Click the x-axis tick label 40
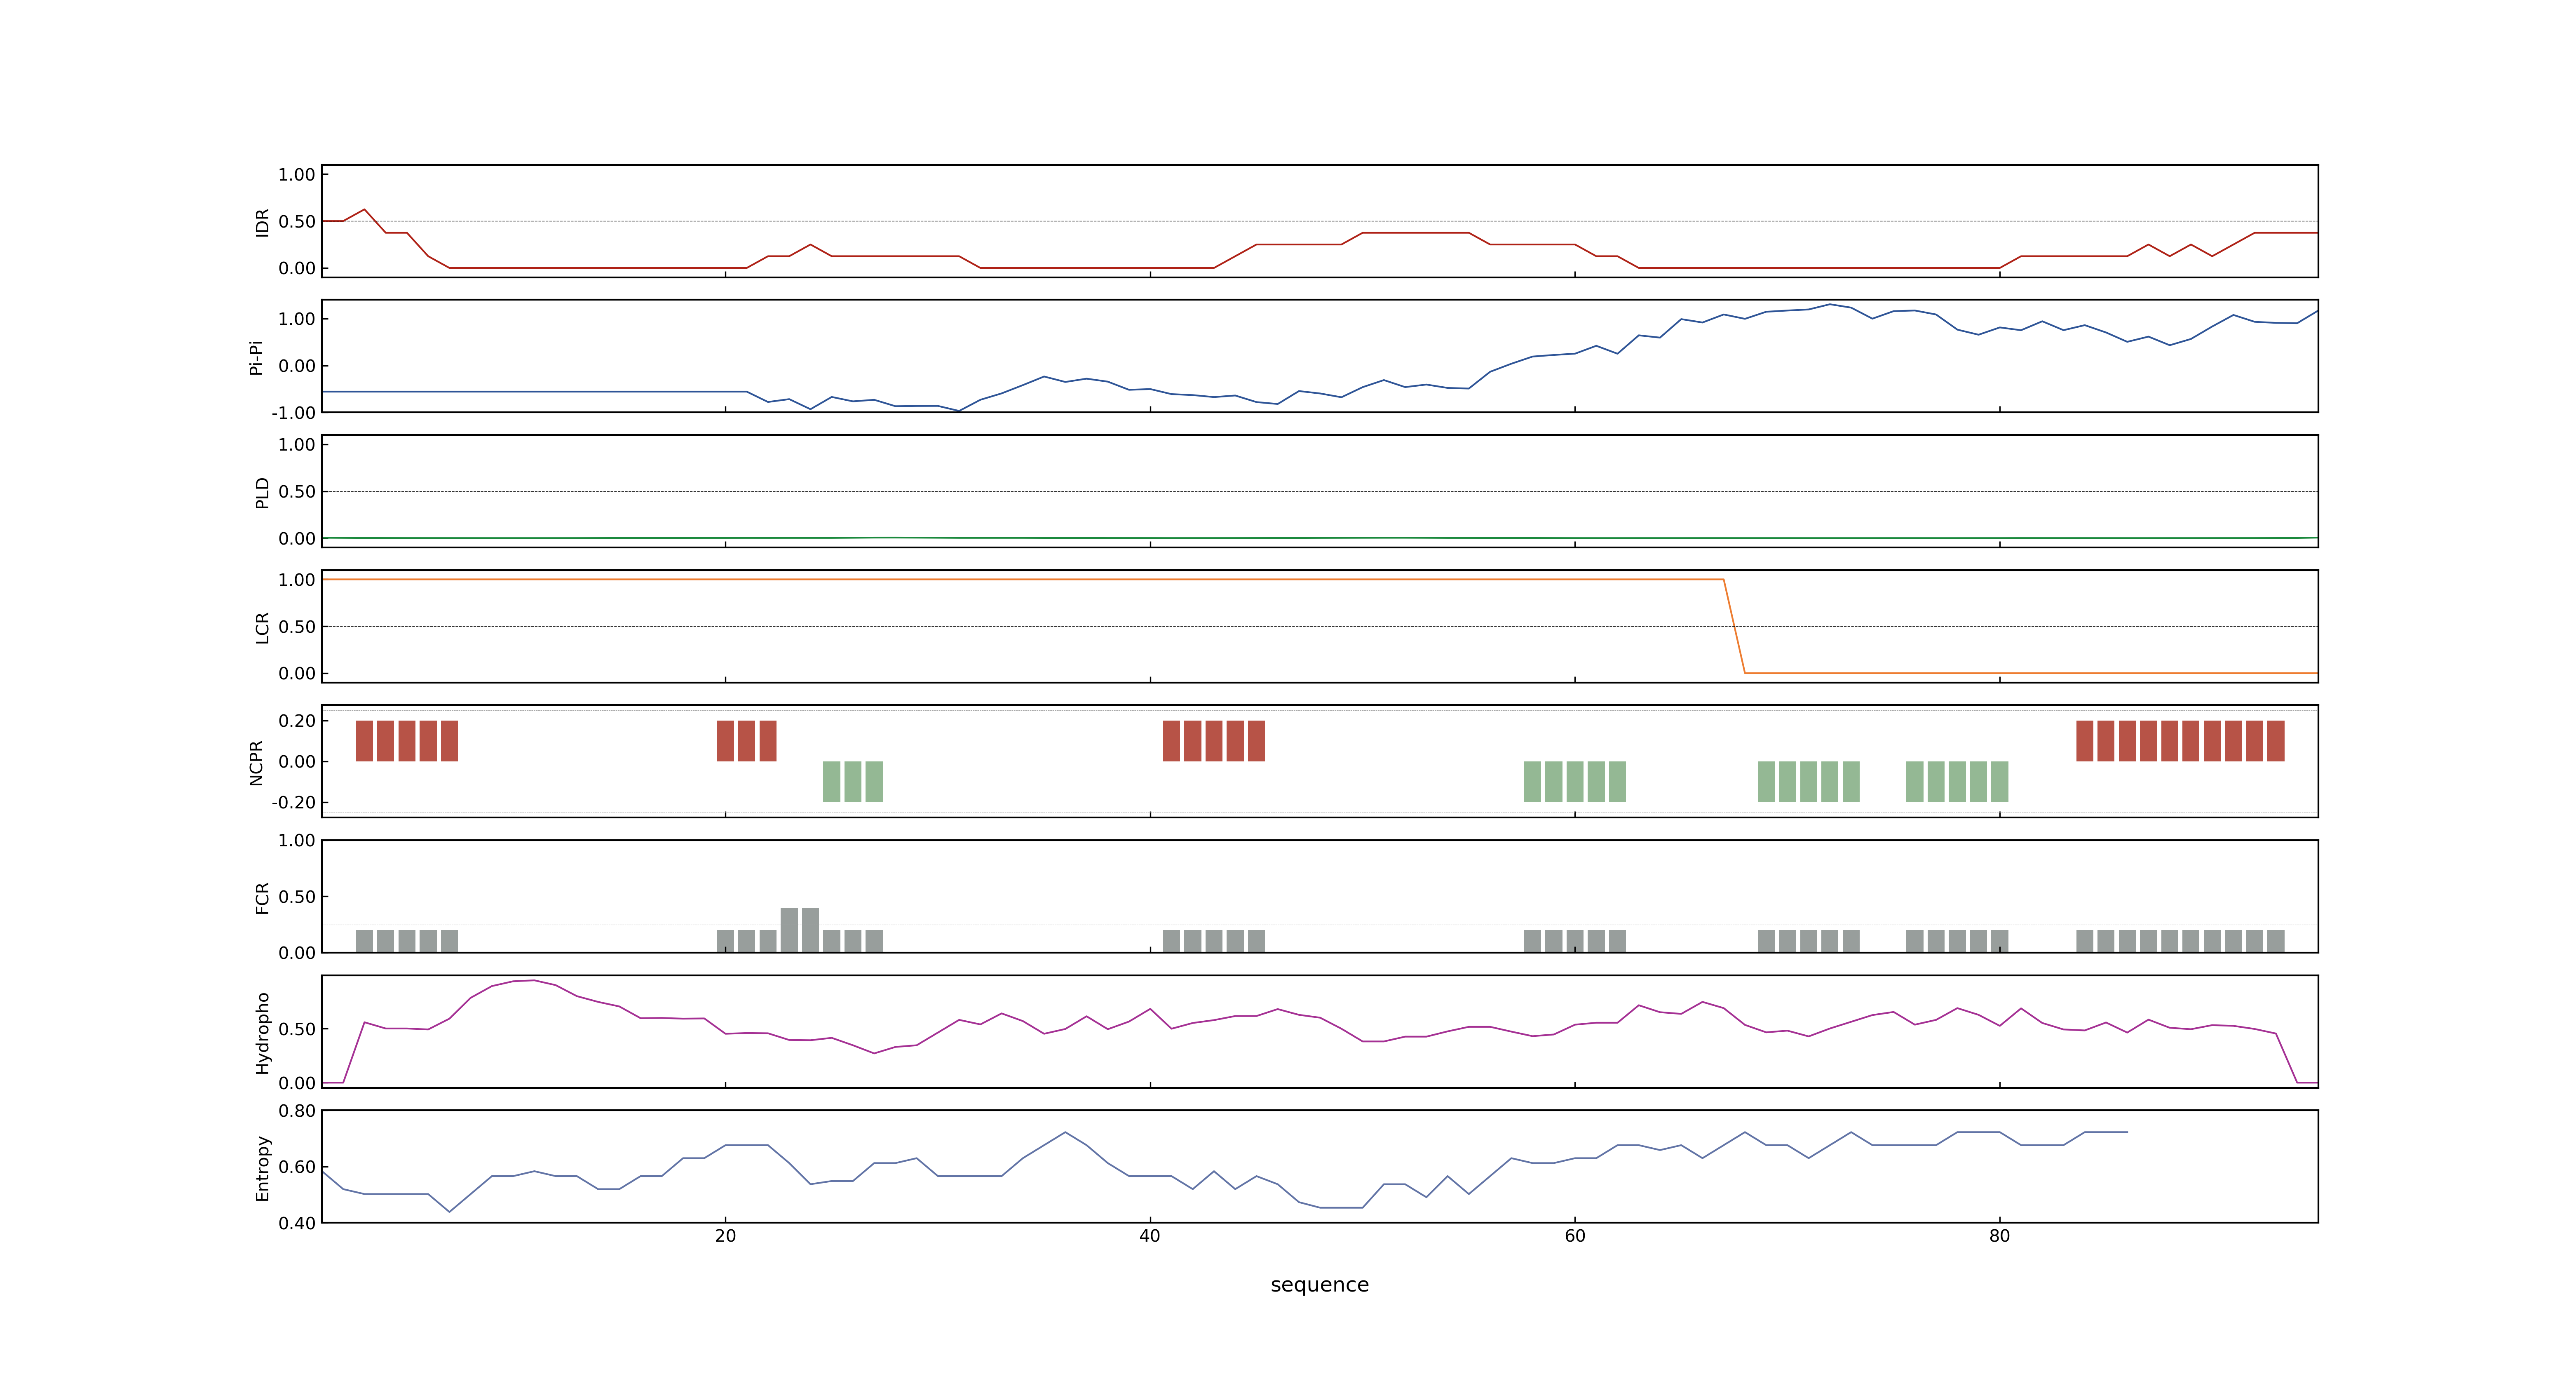Image resolution: width=2576 pixels, height=1374 pixels. 1150,1236
